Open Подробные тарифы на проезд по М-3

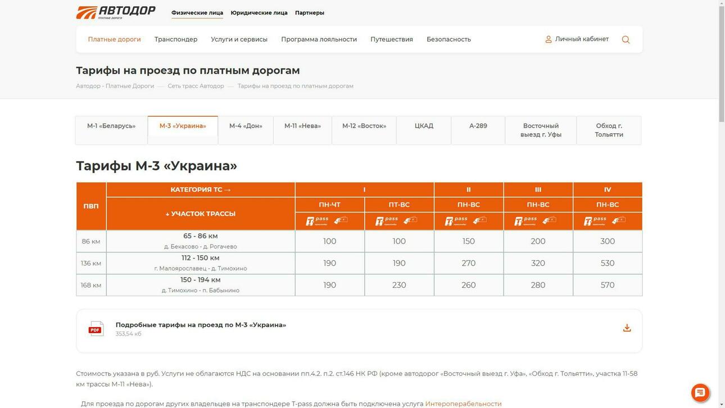point(201,325)
